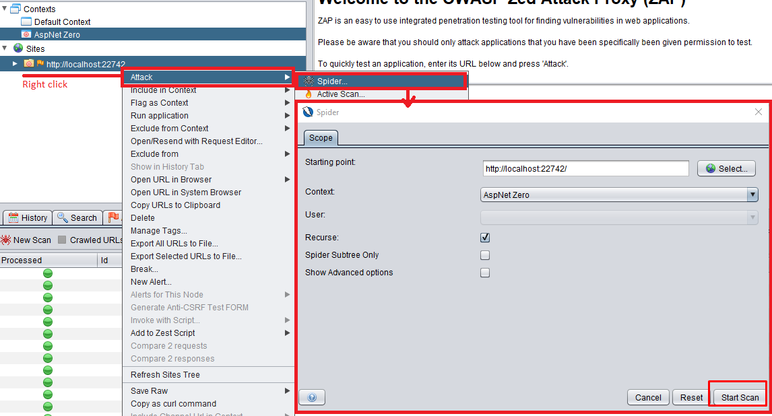Switch to the Search tab
The image size is (772, 416).
[x=77, y=217]
